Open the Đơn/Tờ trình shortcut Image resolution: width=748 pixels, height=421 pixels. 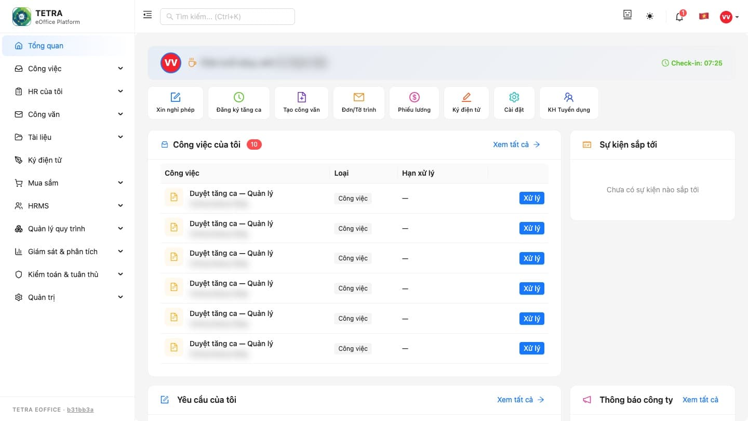click(358, 103)
